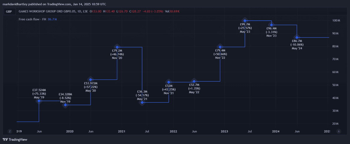
Task: Click the May '22 £52.7M data point
Action: 194,81
